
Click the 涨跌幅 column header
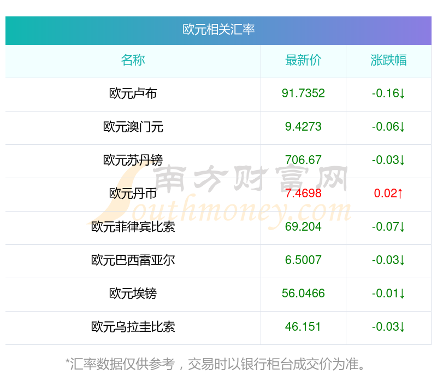[388, 60]
